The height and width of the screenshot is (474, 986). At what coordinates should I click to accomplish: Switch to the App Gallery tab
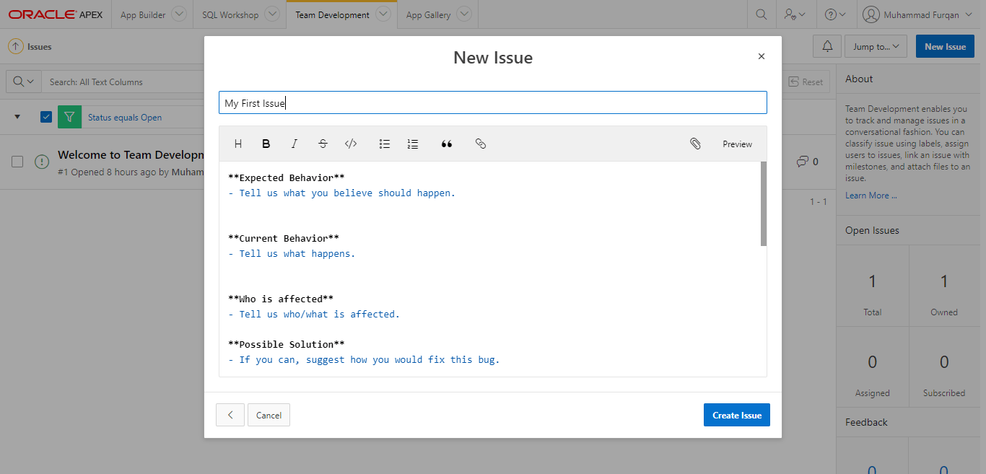coord(430,13)
